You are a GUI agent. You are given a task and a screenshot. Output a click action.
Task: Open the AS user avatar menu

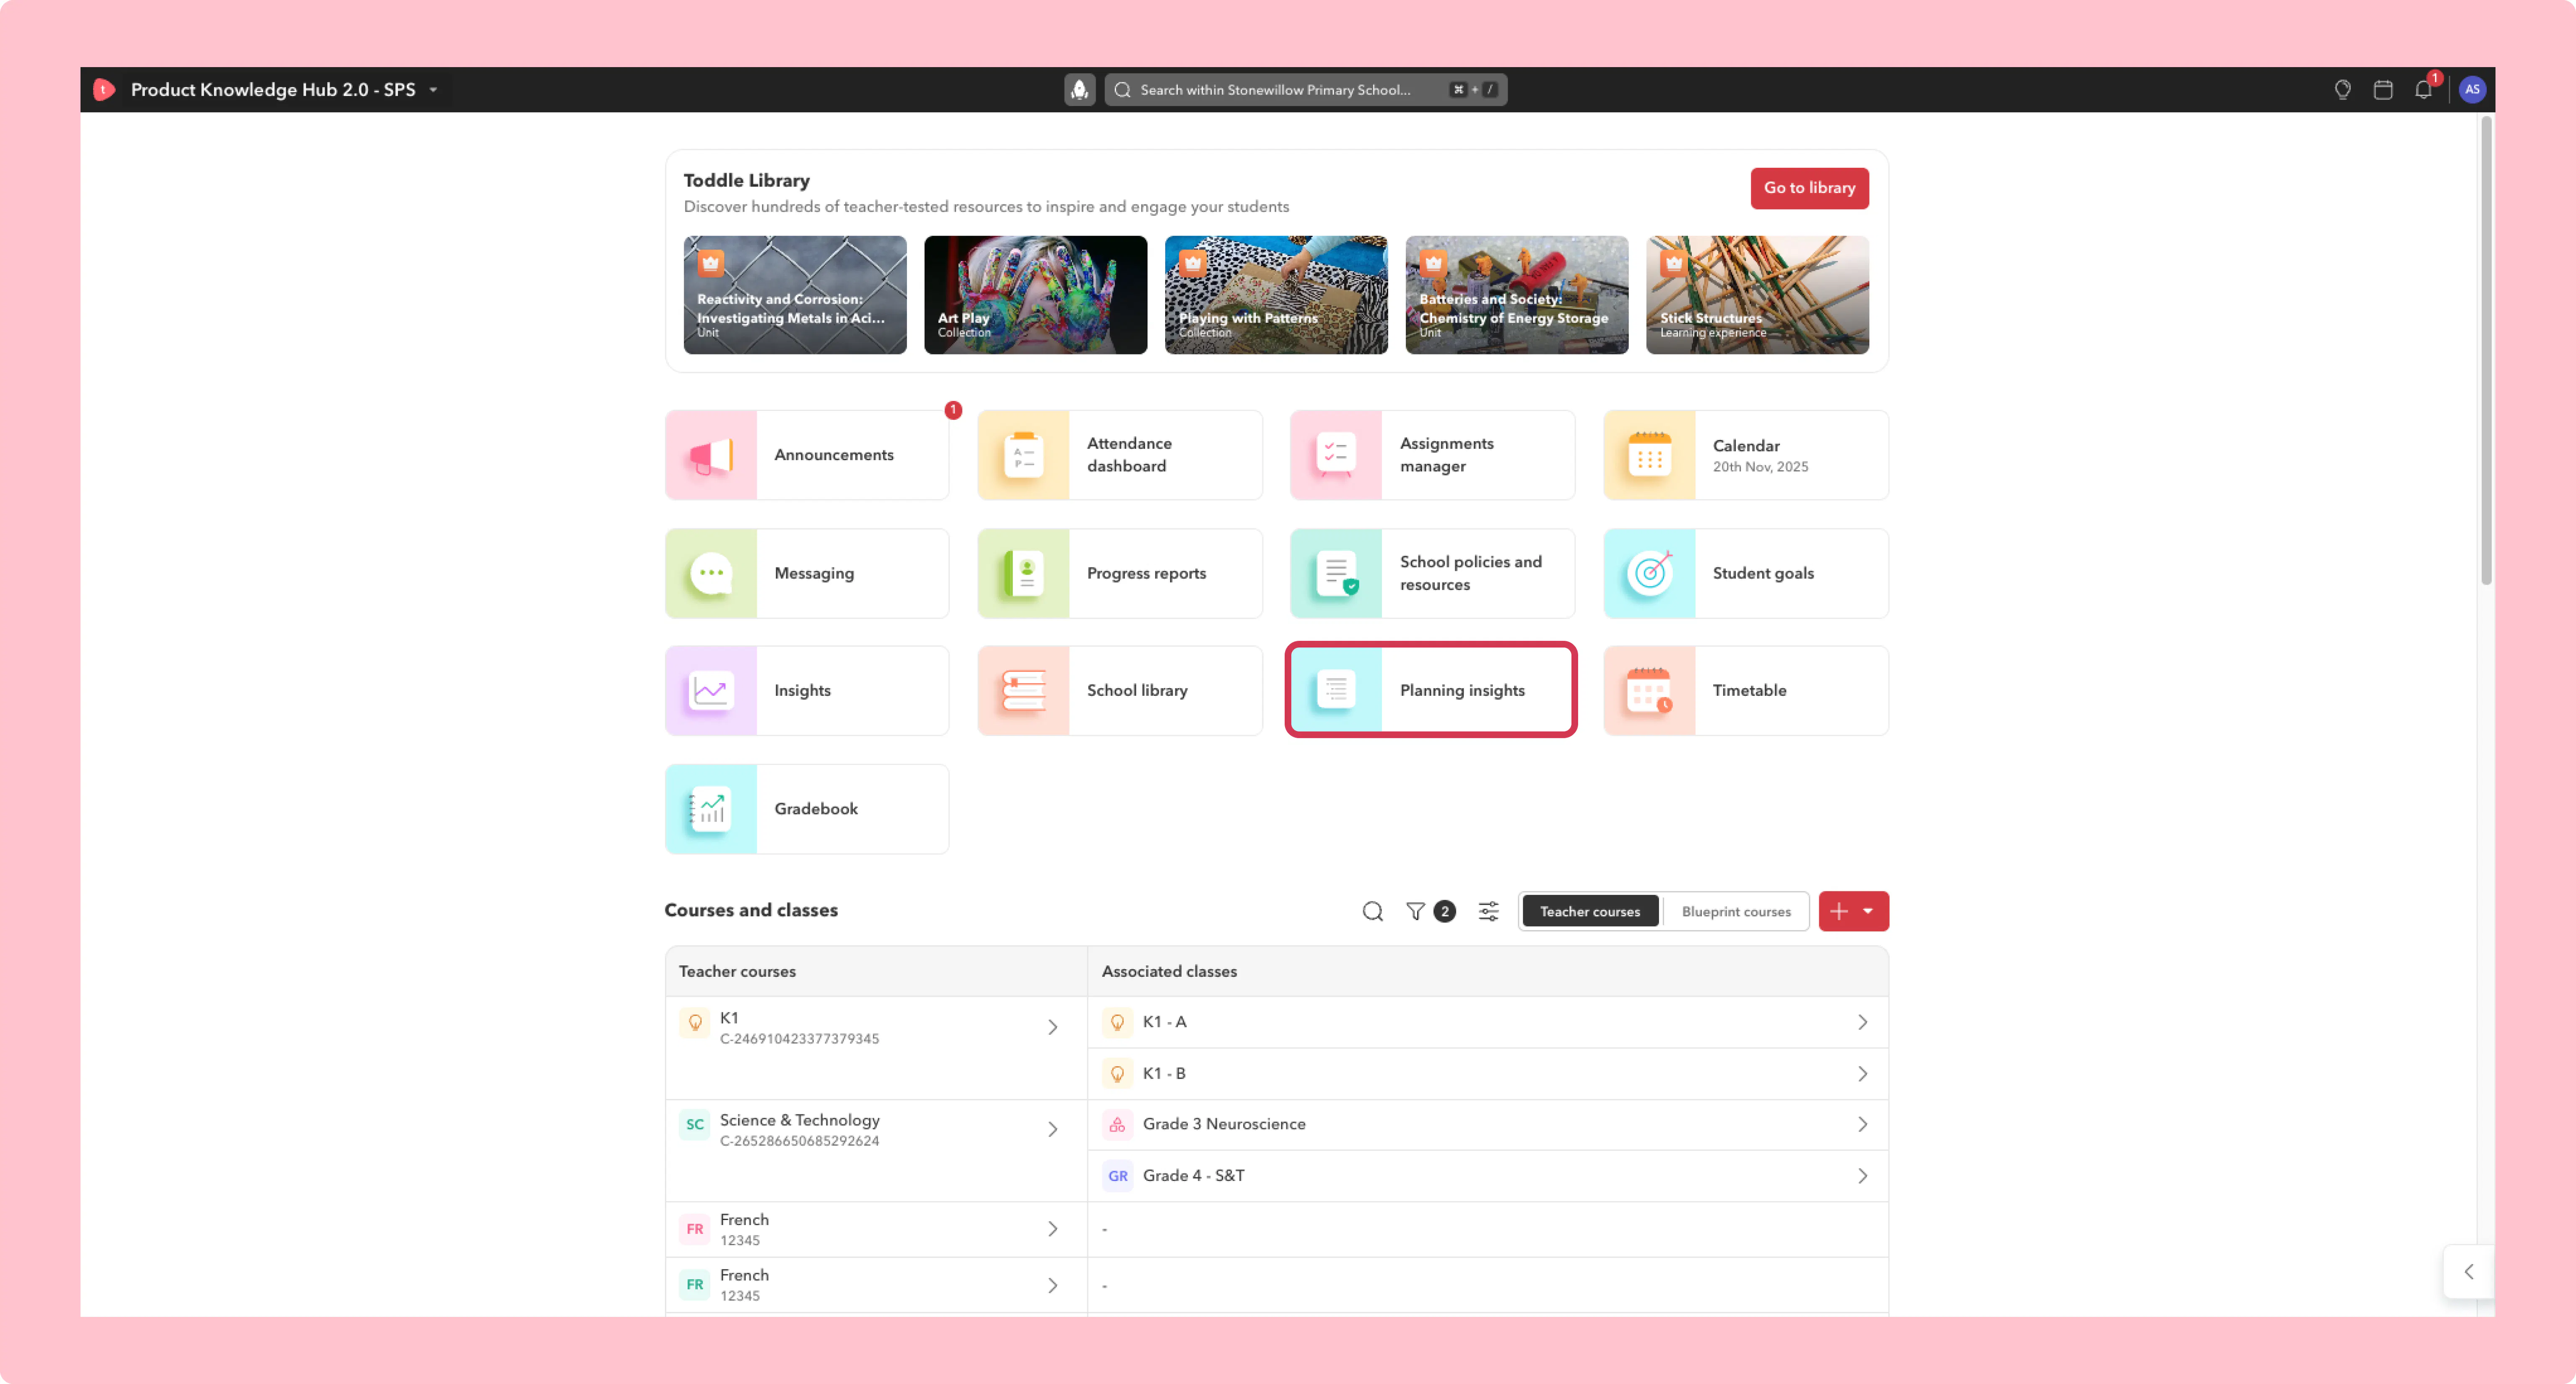(2472, 90)
